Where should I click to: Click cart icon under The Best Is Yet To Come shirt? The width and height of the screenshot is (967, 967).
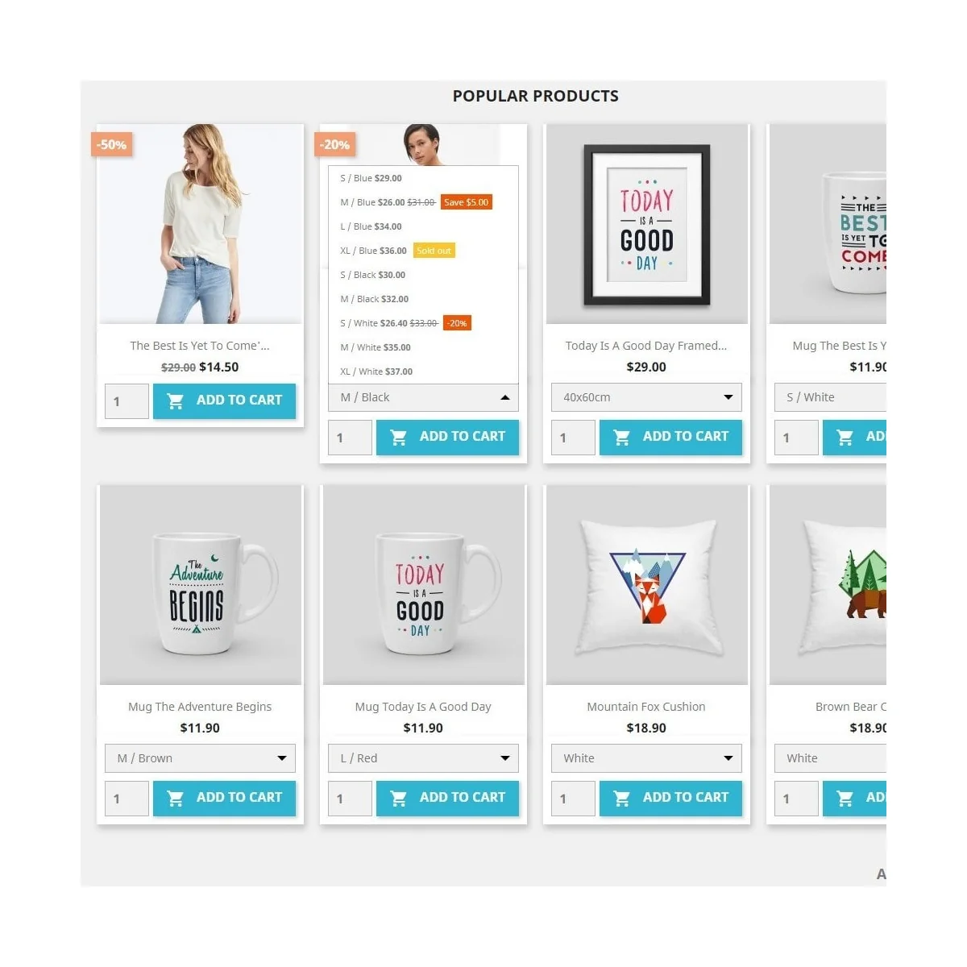[175, 400]
